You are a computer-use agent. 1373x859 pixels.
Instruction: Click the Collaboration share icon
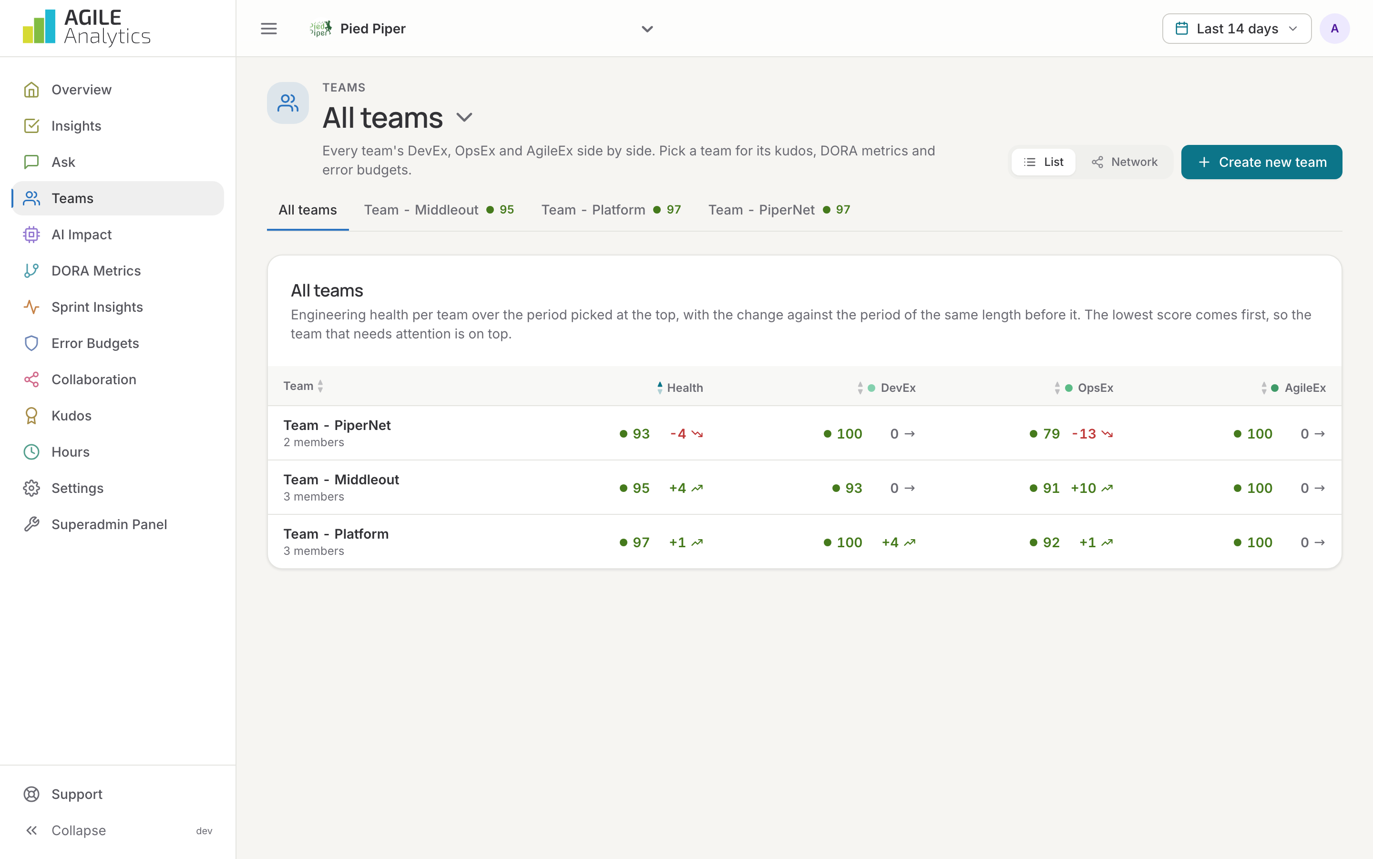[x=31, y=379]
